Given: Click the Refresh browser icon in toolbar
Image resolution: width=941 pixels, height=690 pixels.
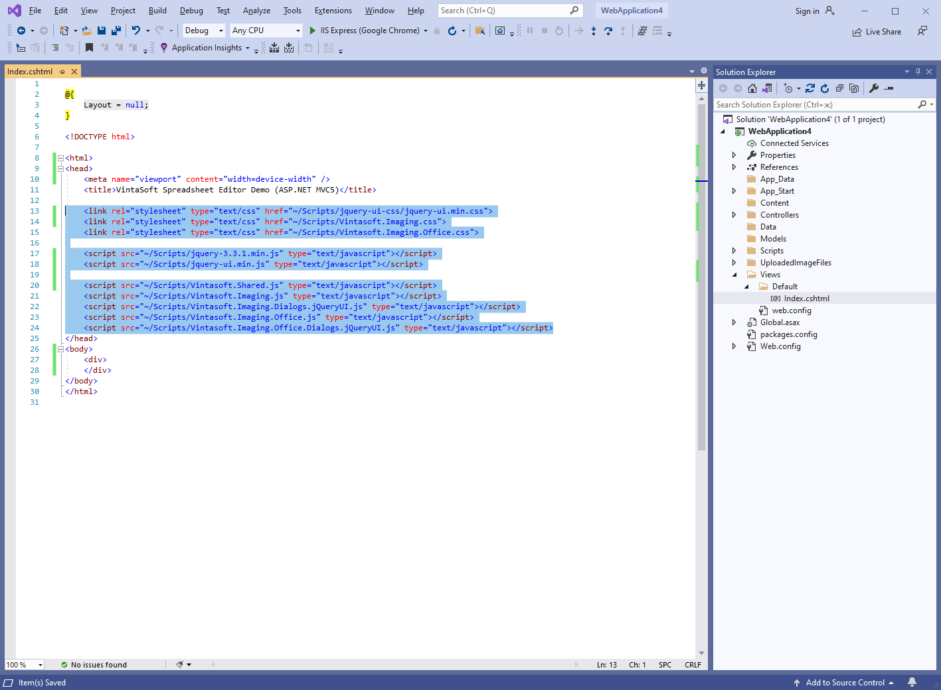Looking at the screenshot, I should (452, 31).
